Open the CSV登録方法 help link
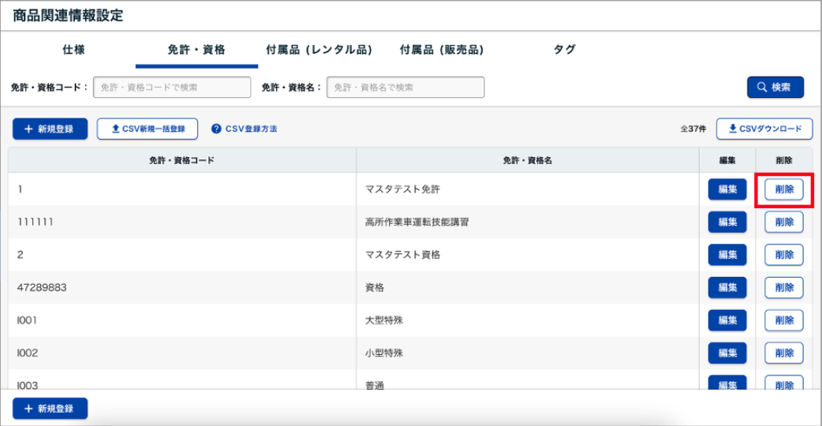This screenshot has width=822, height=426. [245, 129]
